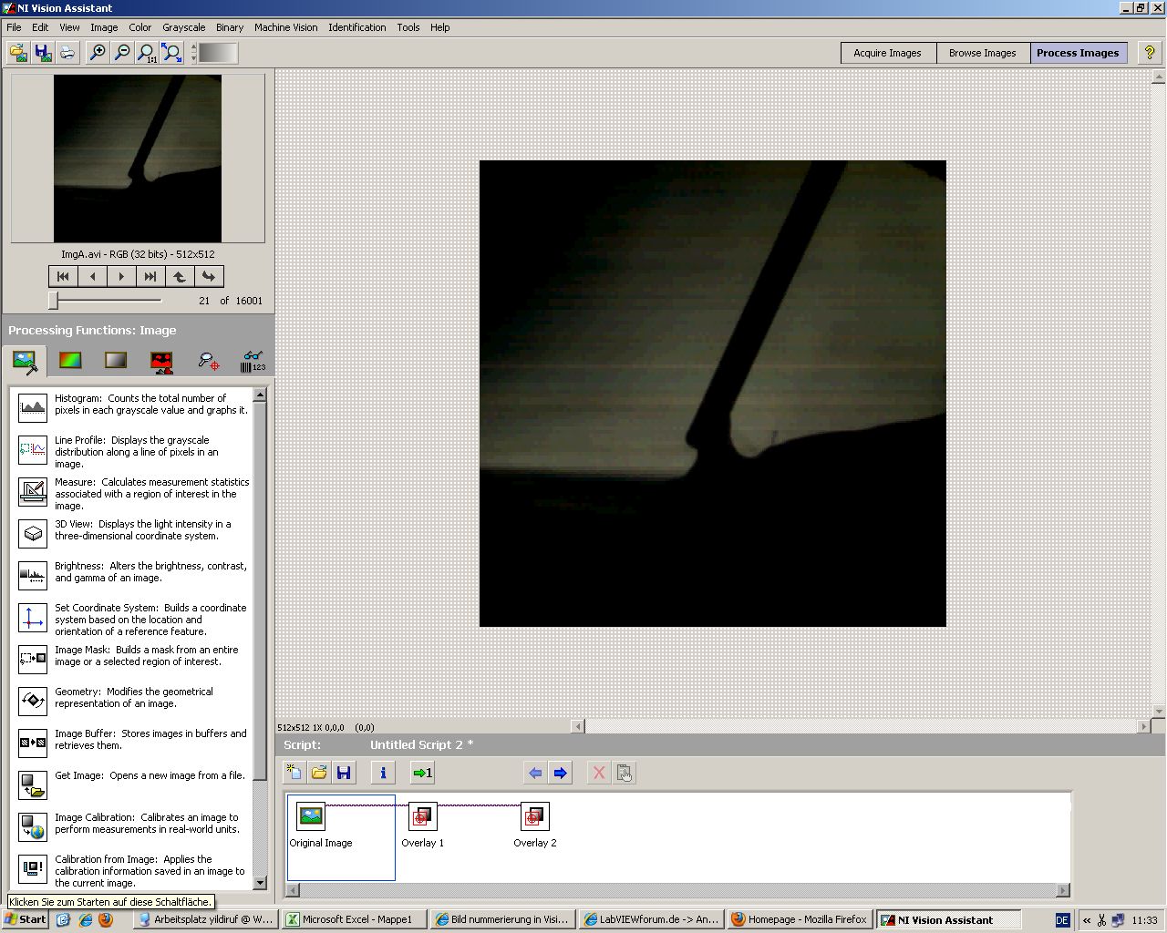Image resolution: width=1167 pixels, height=933 pixels.
Task: Open the Grayscale menu
Action: pos(183,27)
